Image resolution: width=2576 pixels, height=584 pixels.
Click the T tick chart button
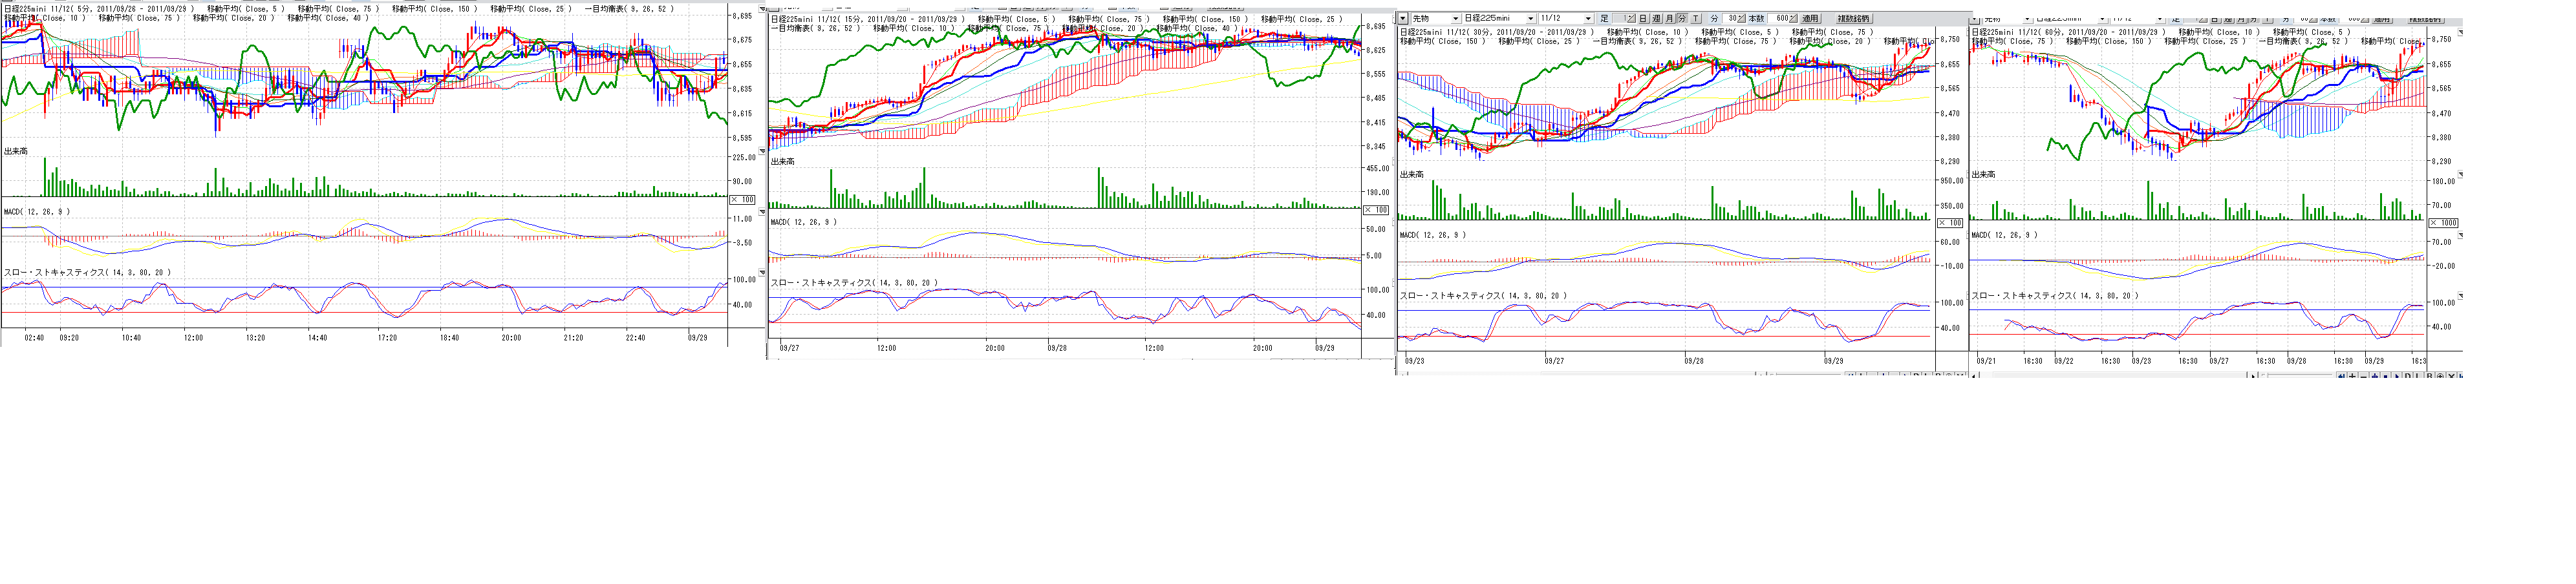point(1695,19)
